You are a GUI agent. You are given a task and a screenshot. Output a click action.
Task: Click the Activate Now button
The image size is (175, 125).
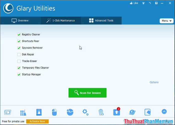tap(37, 121)
